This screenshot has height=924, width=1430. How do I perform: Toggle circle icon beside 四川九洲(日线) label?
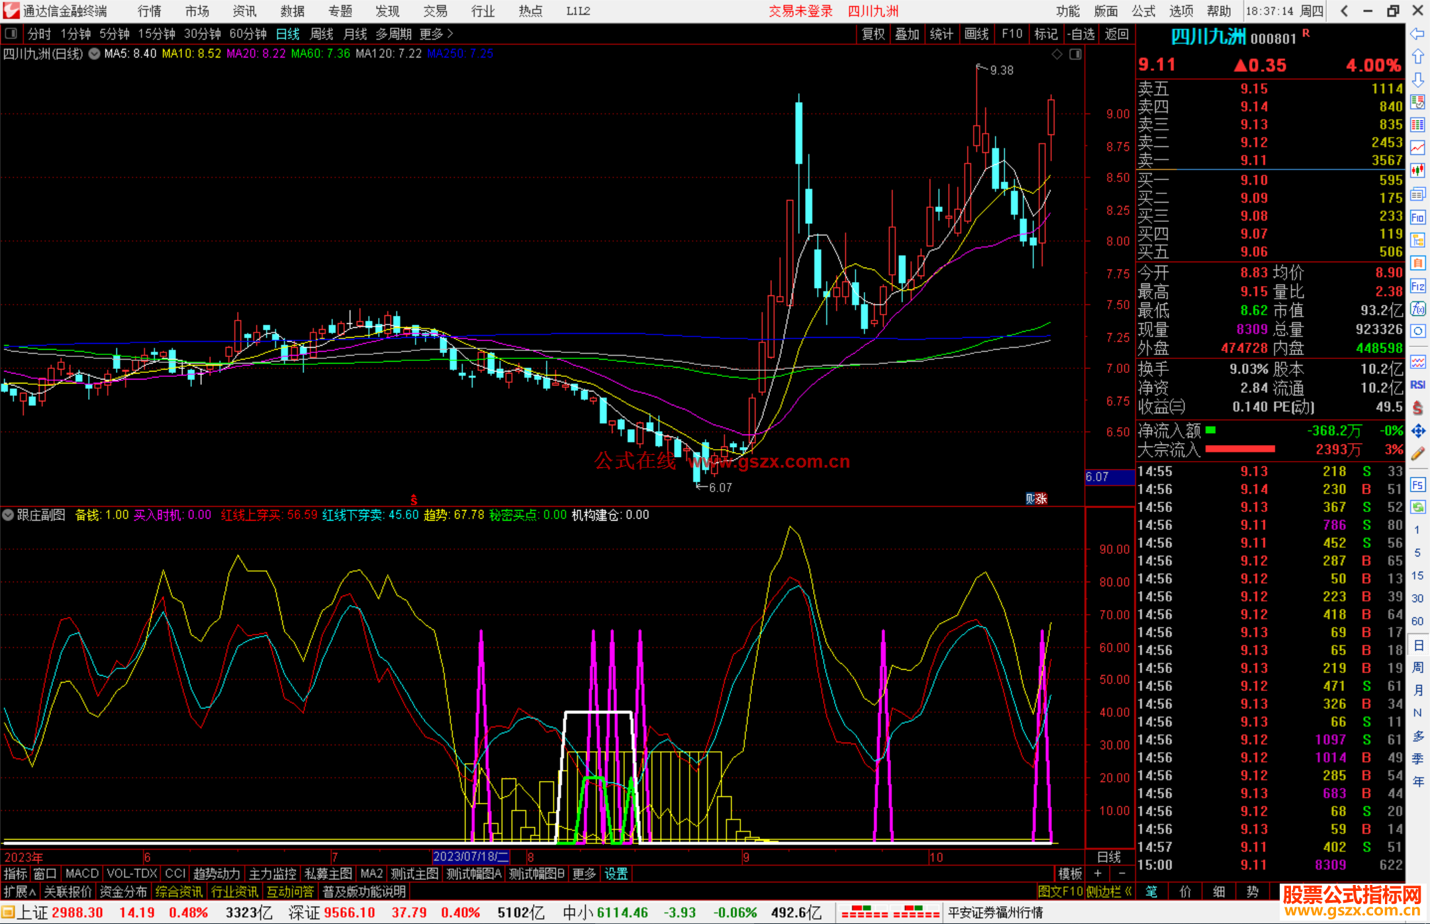[x=95, y=54]
